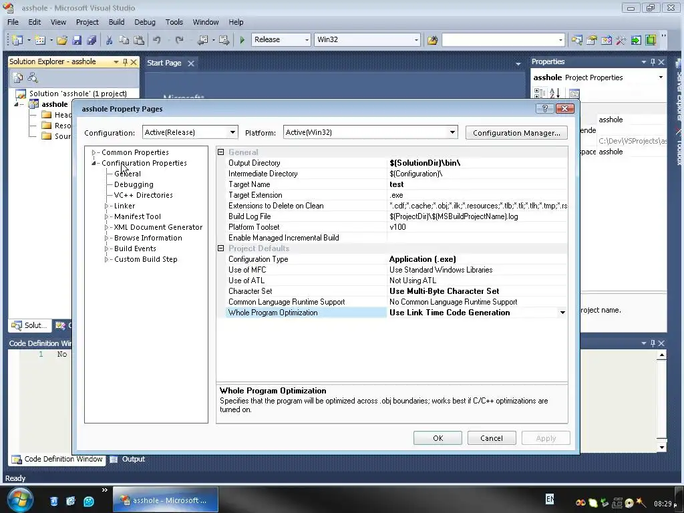This screenshot has width=684, height=513.
Task: Expand the Common Properties tree node
Action: (94, 152)
